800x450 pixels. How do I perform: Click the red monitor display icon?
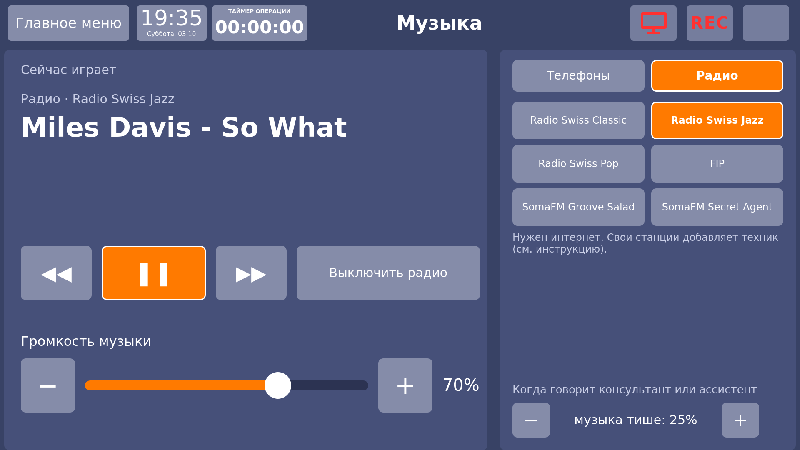(x=653, y=23)
